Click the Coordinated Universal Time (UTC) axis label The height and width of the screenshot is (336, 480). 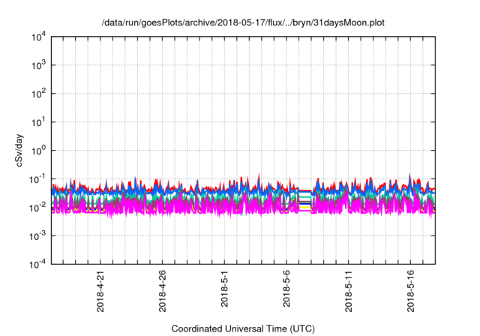244,328
